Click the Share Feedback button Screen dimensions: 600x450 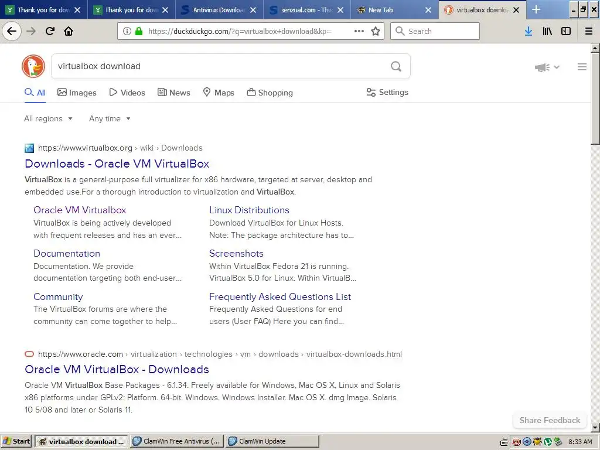click(550, 420)
